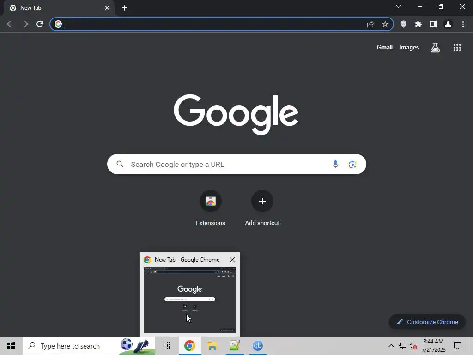Click the Google icon in the address bar
The image size is (473, 355).
[x=58, y=24]
